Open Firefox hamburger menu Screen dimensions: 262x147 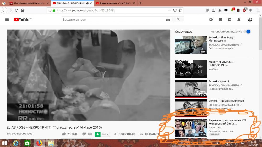258,10
